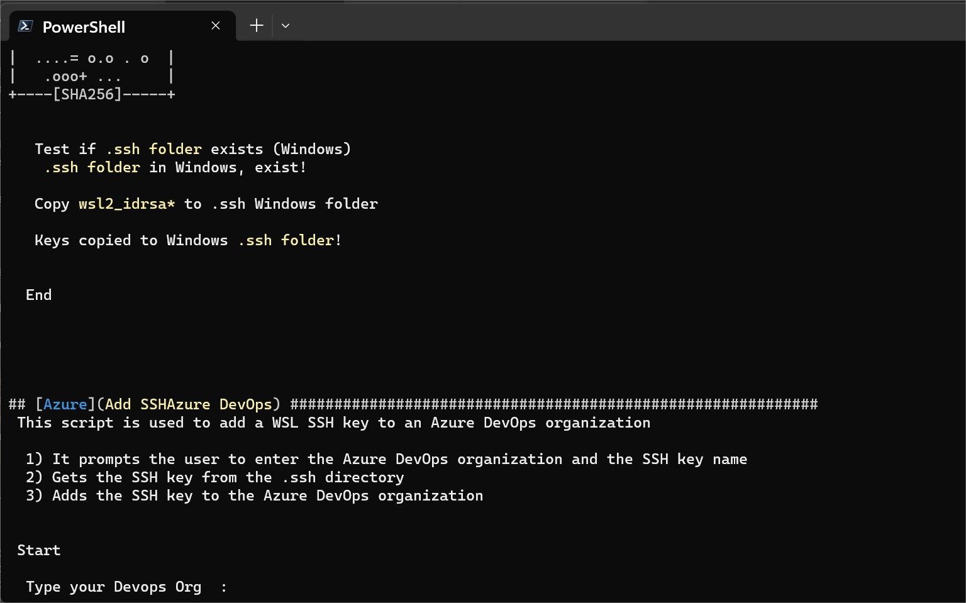Screen dimensions: 966x603
Task: Click step '1) It prompts the user' line
Action: tap(387, 460)
